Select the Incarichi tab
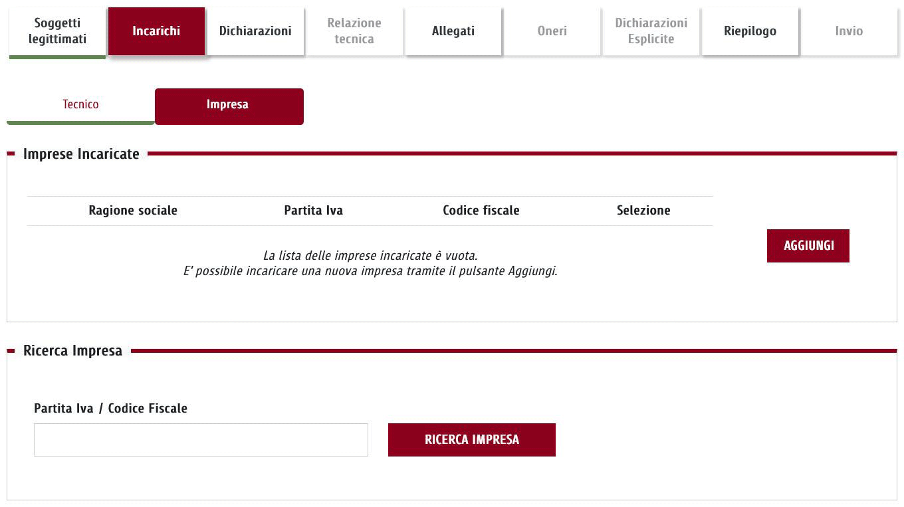 [156, 31]
